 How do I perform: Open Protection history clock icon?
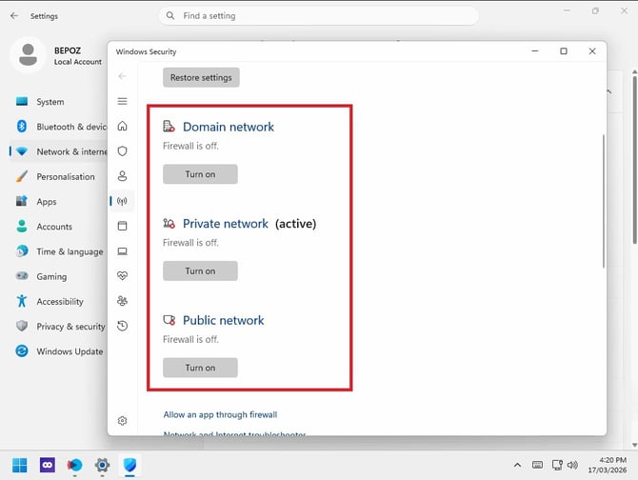click(x=122, y=326)
